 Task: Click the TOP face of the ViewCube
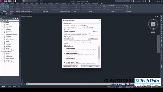[153, 24]
